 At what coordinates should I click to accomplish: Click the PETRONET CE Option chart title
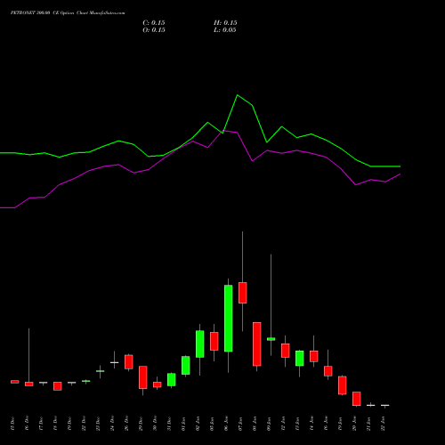pos(68,13)
